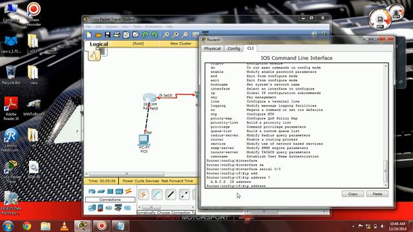Screen dimensions: 413x232
Task: Open the Drawing Palette toolbar icon
Action: pos(196,35)
